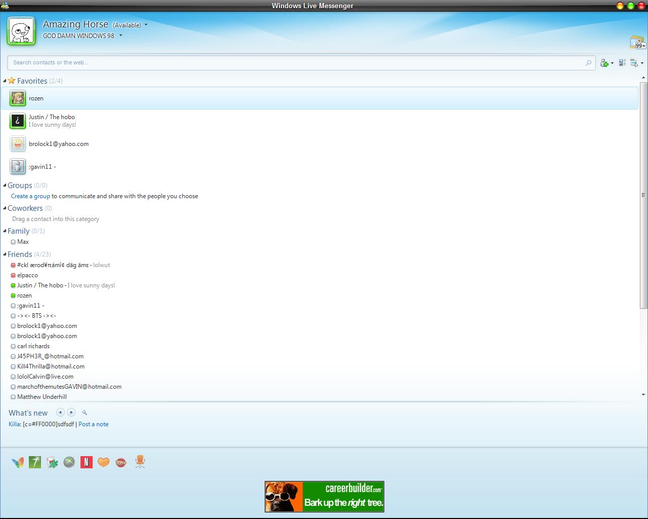The width and height of the screenshot is (648, 519).
Task: Collapse the Groups category
Action: coord(5,186)
